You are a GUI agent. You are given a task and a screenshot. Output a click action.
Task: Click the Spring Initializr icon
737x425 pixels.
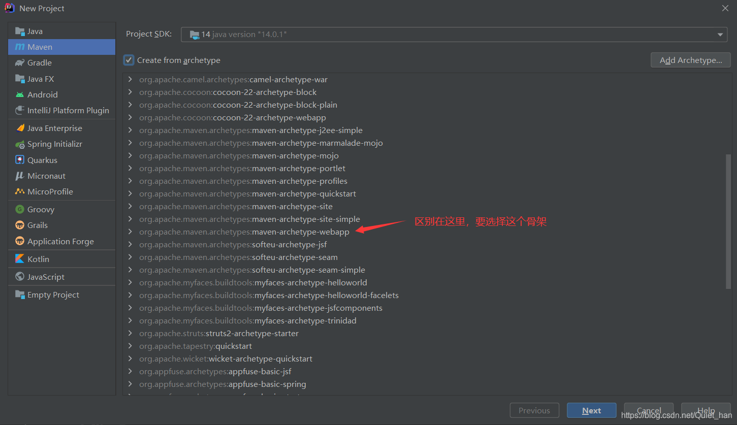point(20,144)
